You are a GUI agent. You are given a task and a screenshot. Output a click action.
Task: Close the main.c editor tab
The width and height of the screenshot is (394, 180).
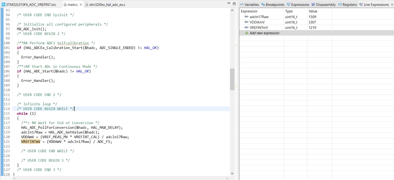(x=81, y=5)
